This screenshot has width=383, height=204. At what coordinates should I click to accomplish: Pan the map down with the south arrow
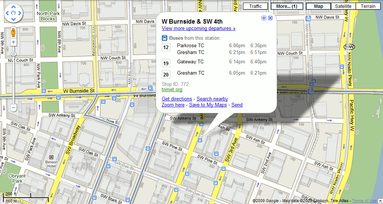[x=13, y=19]
